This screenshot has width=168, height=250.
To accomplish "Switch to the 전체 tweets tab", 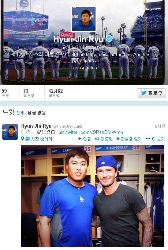I will (x=20, y=113).
